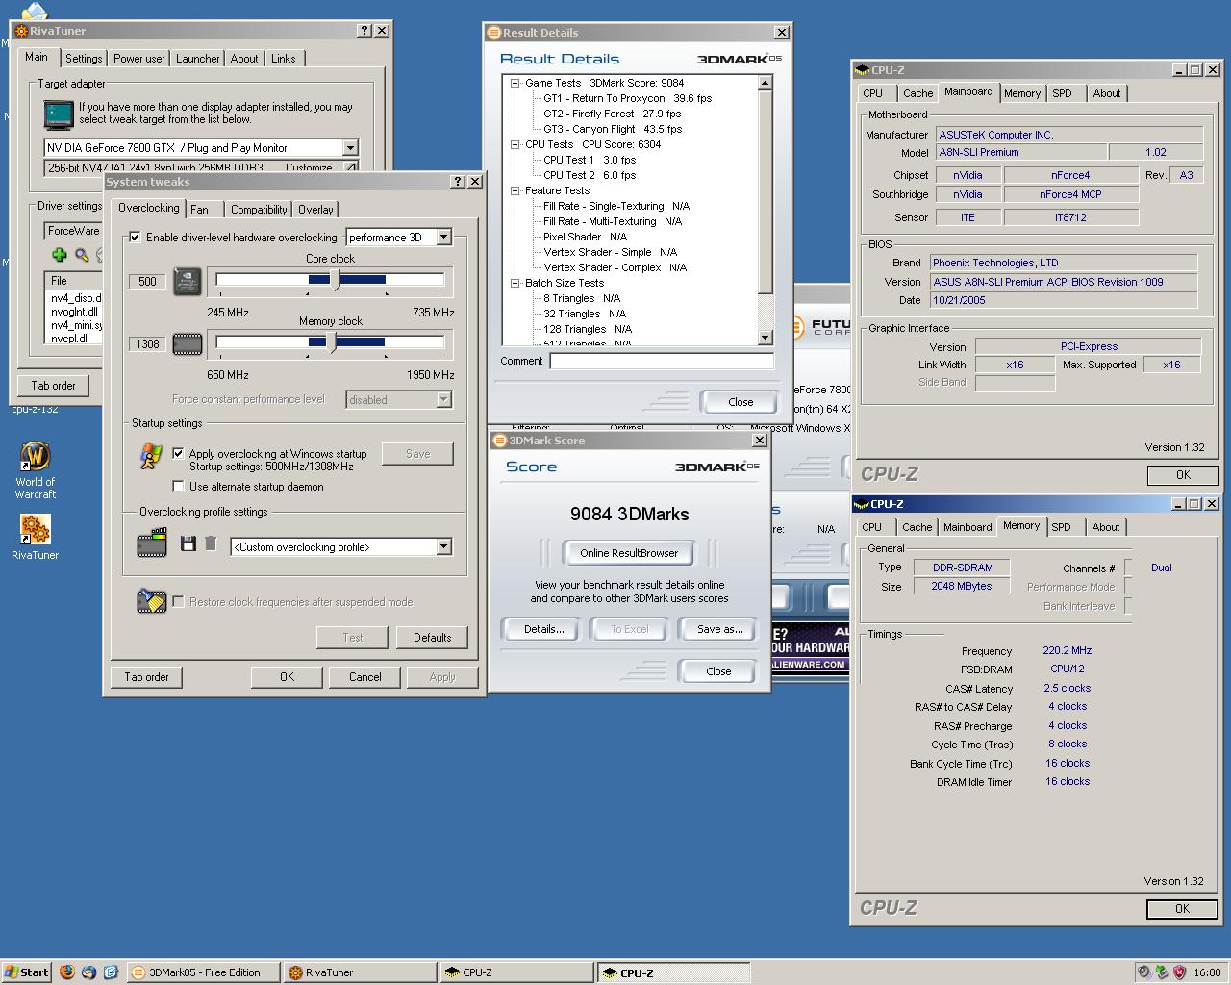Switch to the Launcher tab in RivaTuner
The width and height of the screenshot is (1231, 985).
197,59
